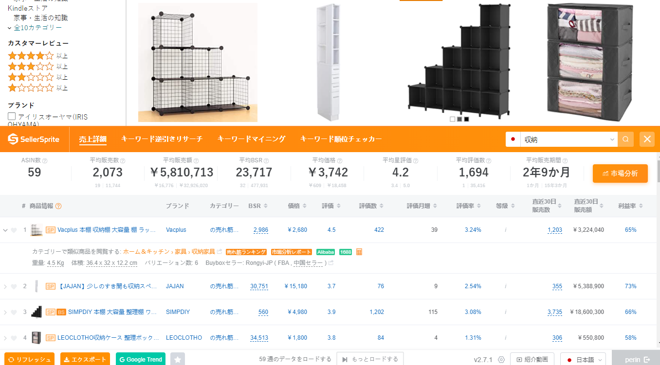Favorite the JAJAN product with heart icon

pos(14,287)
